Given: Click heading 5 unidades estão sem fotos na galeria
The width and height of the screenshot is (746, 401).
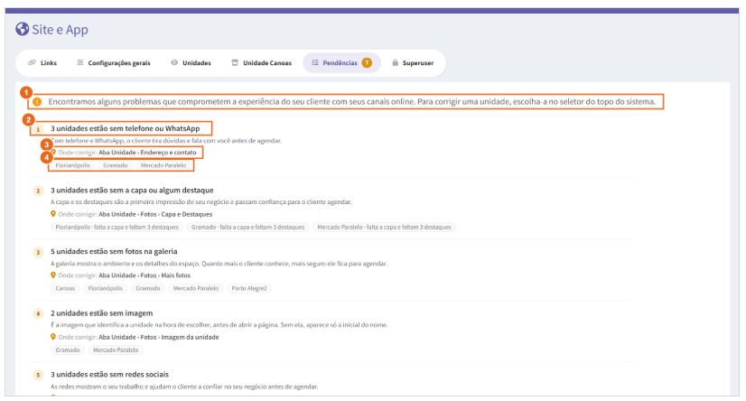Looking at the screenshot, I should 114,252.
